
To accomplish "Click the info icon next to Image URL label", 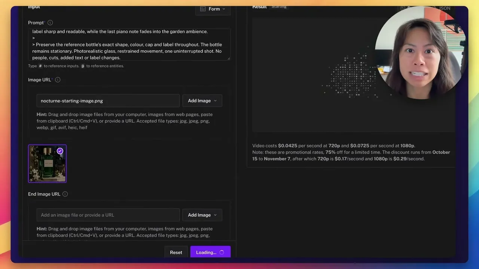I will [x=58, y=80].
